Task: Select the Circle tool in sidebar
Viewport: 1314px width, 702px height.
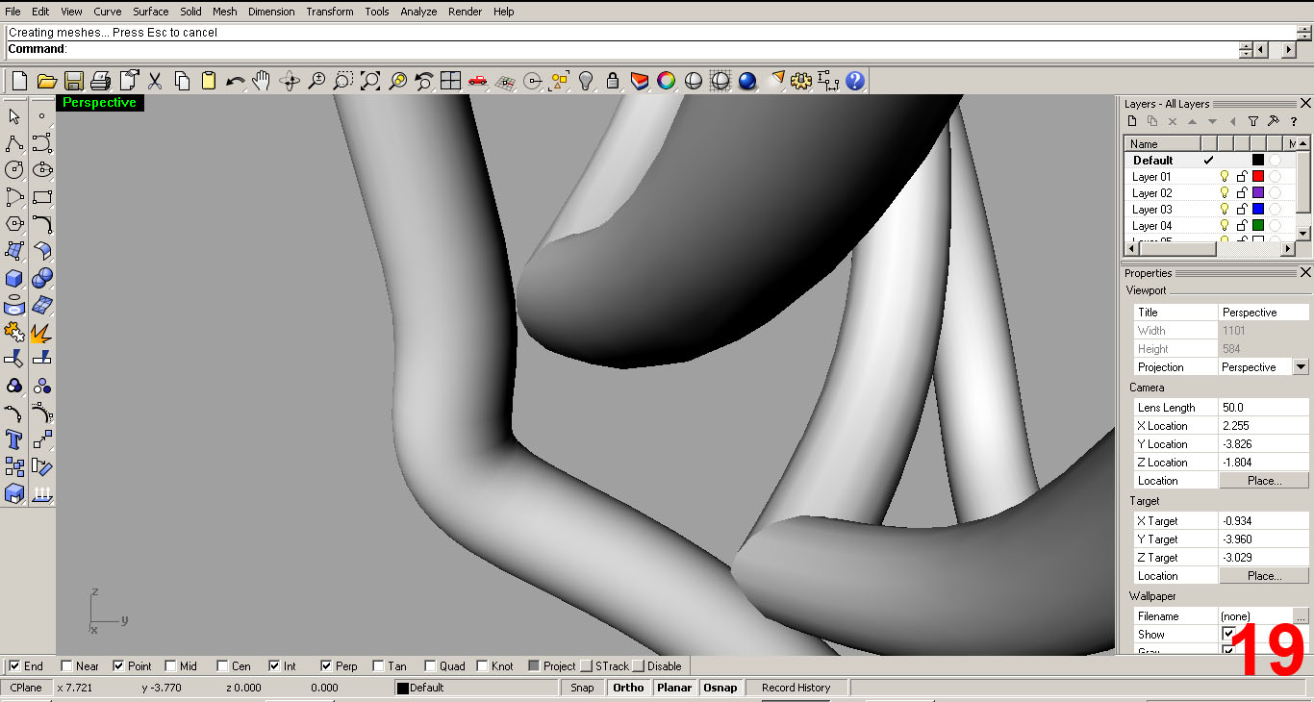Action: [x=14, y=170]
